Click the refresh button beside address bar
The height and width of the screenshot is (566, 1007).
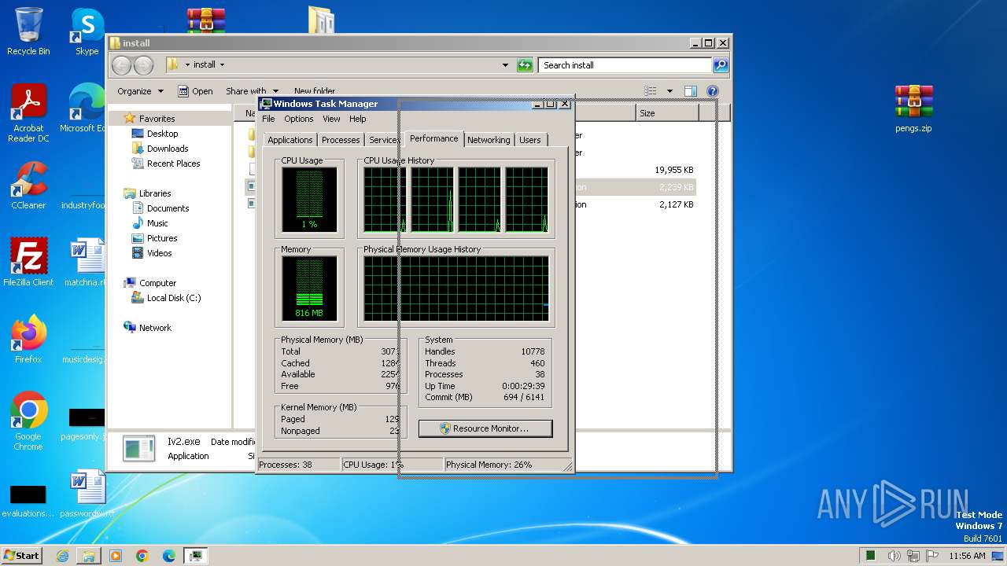click(x=525, y=65)
